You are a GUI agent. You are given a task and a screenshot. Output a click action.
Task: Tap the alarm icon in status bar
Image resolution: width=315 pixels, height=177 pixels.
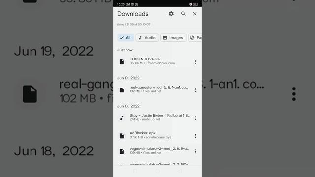[190, 4]
